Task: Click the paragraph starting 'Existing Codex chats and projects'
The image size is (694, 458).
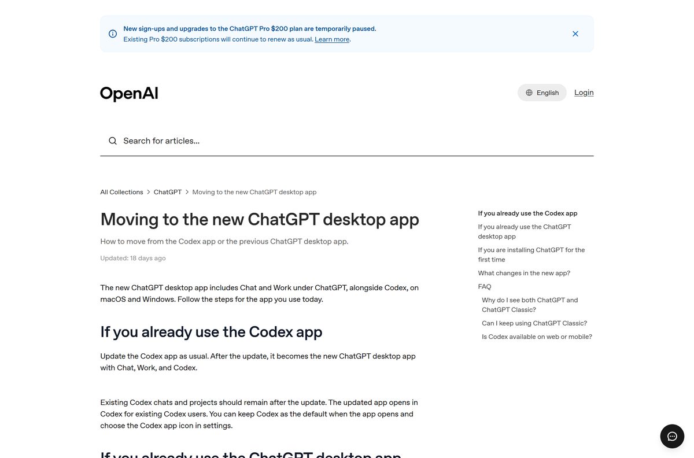Action: pos(259,414)
